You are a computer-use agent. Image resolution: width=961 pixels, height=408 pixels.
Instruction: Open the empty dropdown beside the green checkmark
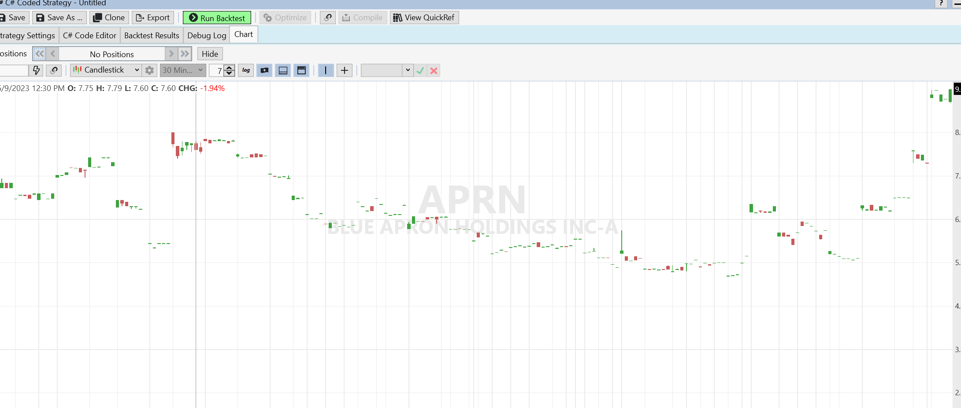point(386,70)
